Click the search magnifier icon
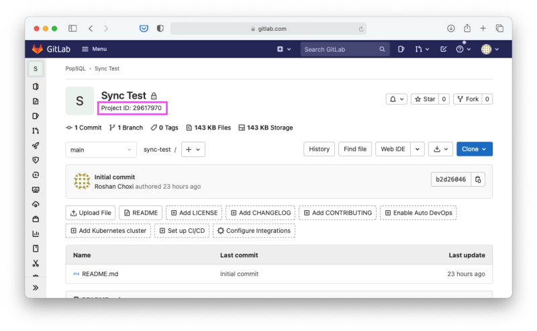537x331 pixels. (x=382, y=49)
